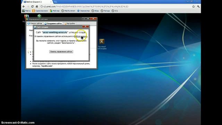Open the Chrome wrench settings menu
The width and height of the screenshot is (222, 125).
tap(198, 7)
